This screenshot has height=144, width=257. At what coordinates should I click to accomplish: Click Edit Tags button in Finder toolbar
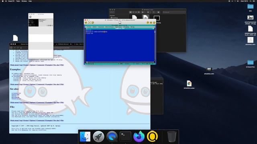click(x=158, y=12)
